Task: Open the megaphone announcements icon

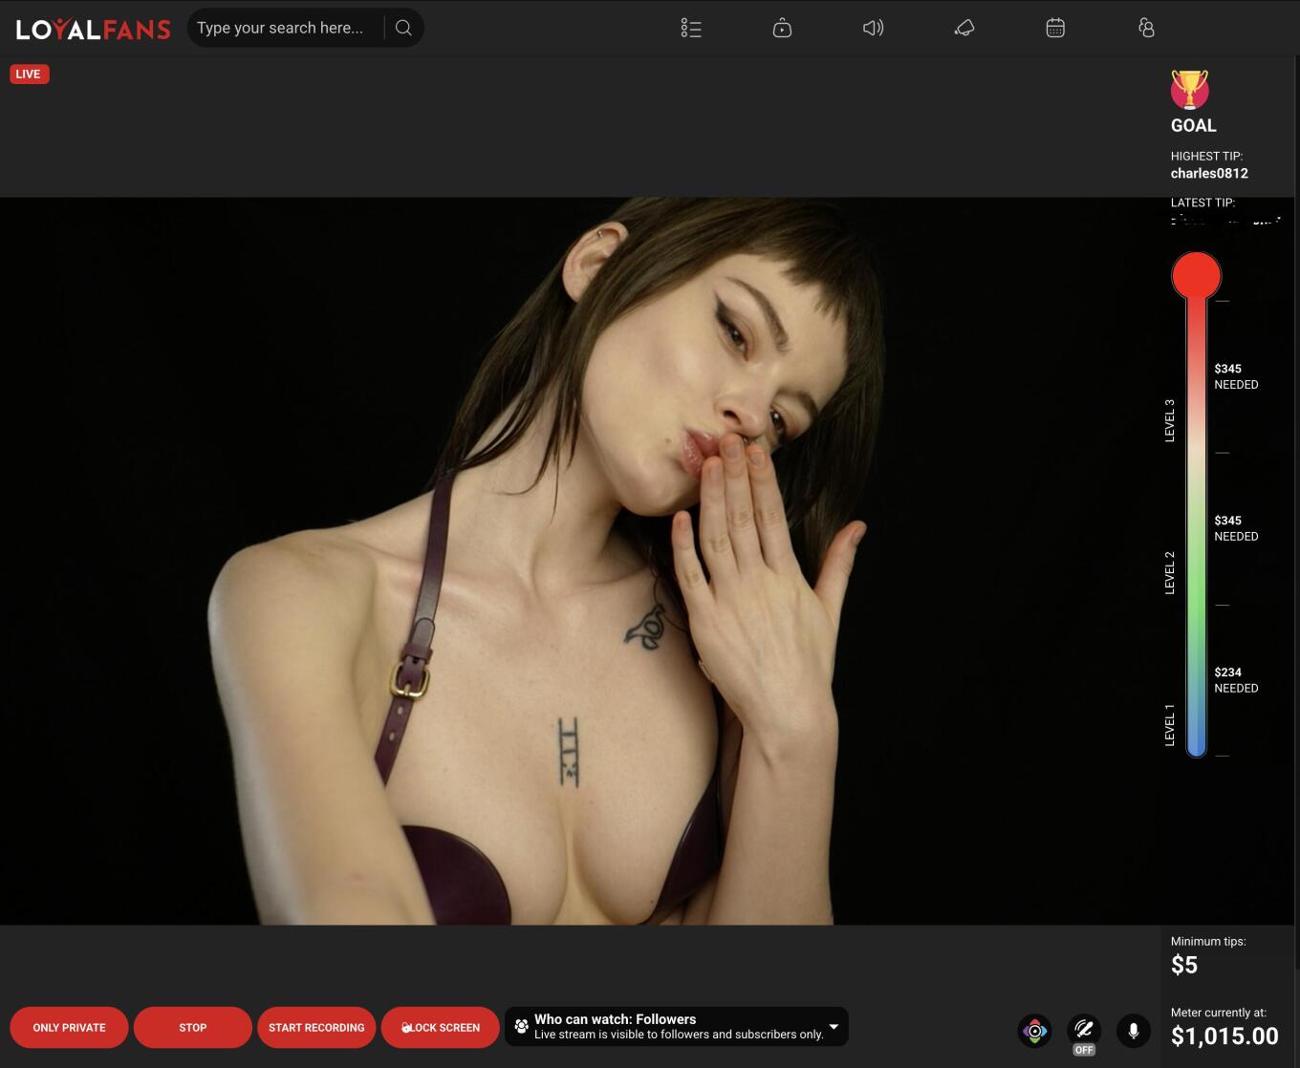Action: coord(964,29)
